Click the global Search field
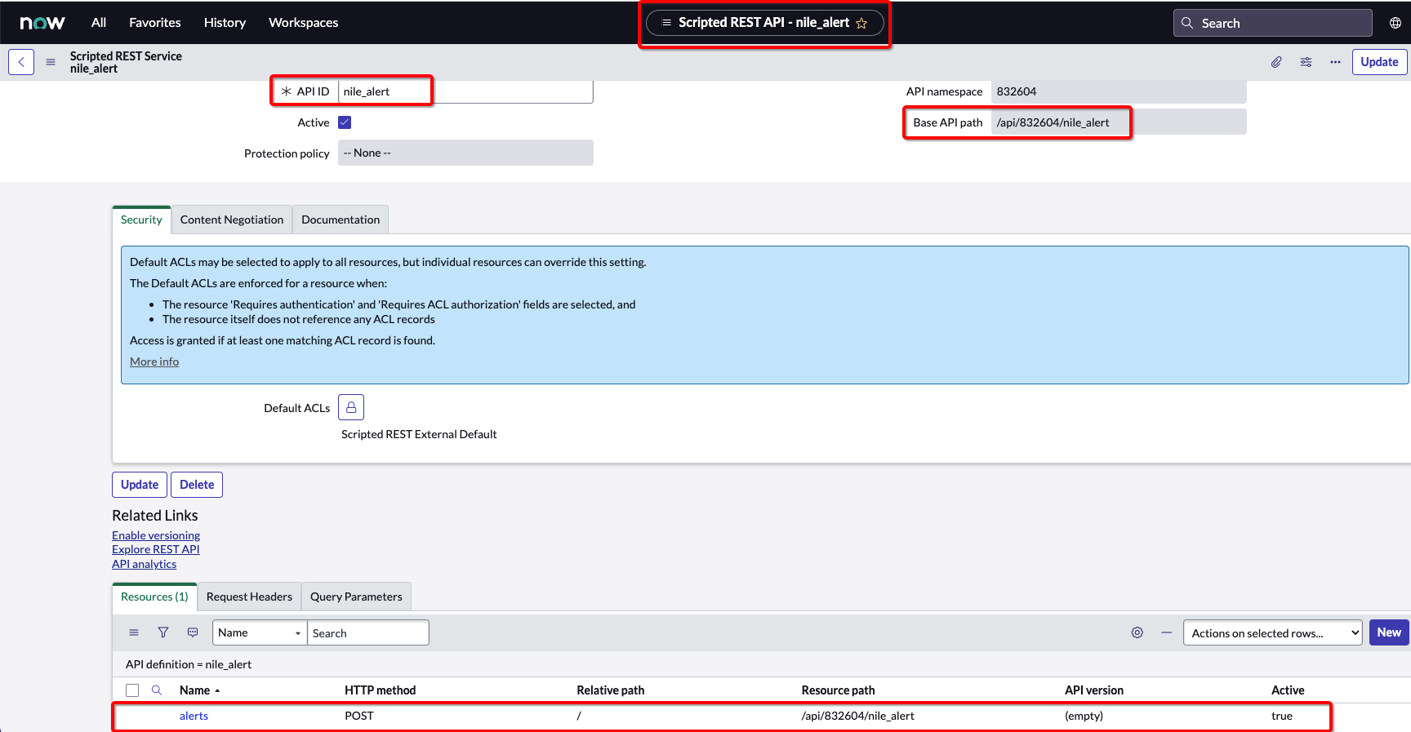This screenshot has width=1411, height=732. click(x=1272, y=23)
